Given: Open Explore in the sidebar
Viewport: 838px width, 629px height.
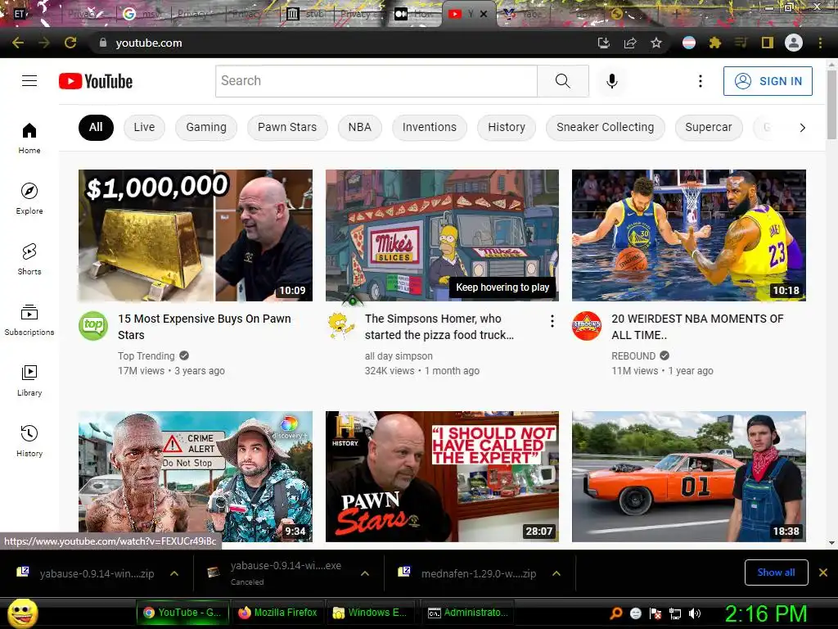Looking at the screenshot, I should tap(29, 198).
